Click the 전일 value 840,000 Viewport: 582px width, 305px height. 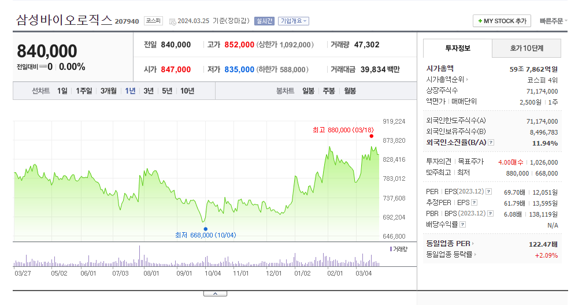176,45
